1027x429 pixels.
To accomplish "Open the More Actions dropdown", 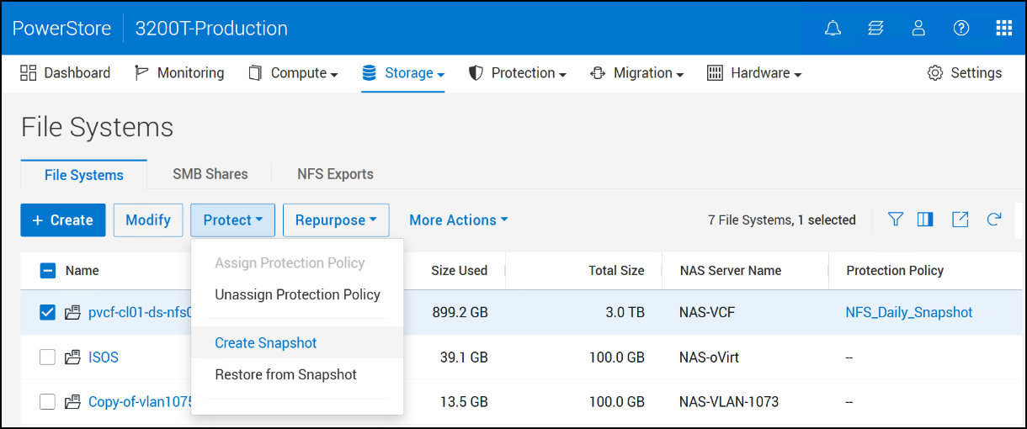I will click(459, 220).
